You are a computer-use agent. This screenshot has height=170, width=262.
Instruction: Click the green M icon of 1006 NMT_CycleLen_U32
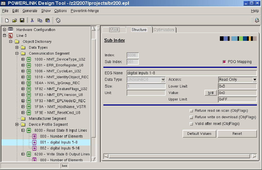(29, 71)
